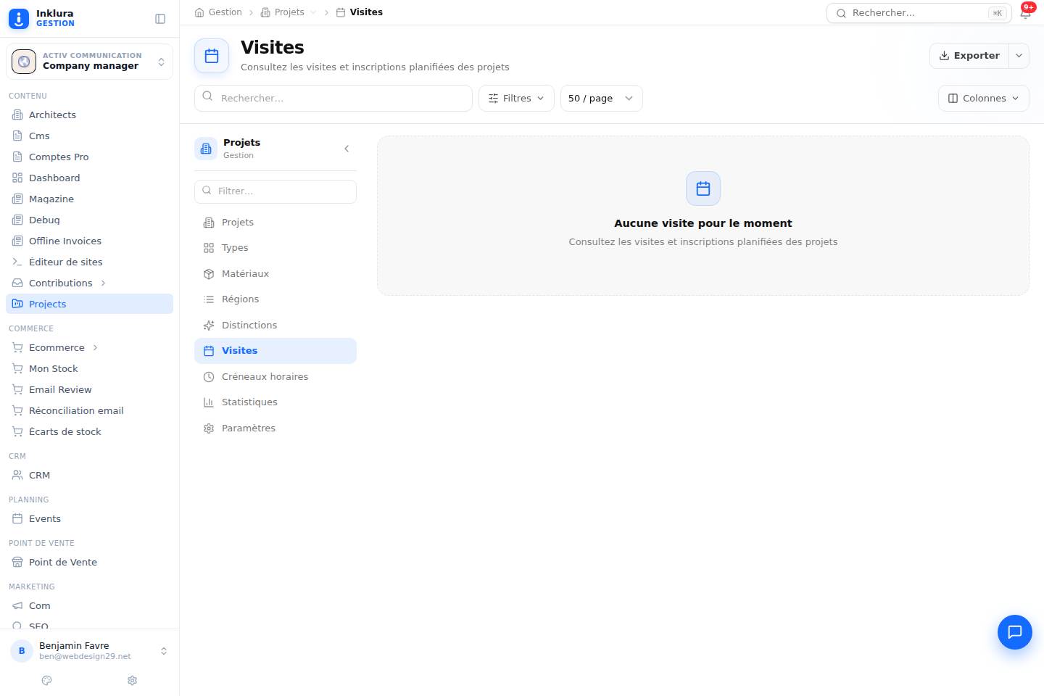
Task: Open Events in sidebar
Action: point(89,518)
